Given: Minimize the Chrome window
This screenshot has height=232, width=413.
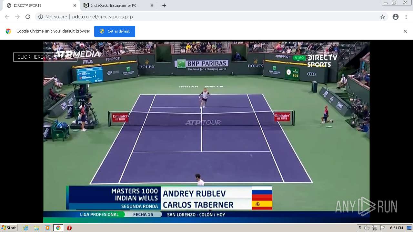Looking at the screenshot, I should click(386, 3).
